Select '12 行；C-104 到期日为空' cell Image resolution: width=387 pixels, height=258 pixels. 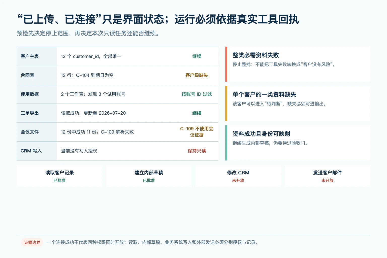87,75
